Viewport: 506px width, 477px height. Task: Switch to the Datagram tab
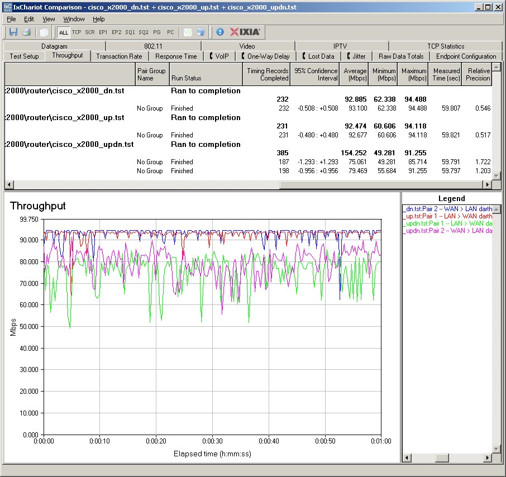coord(54,46)
